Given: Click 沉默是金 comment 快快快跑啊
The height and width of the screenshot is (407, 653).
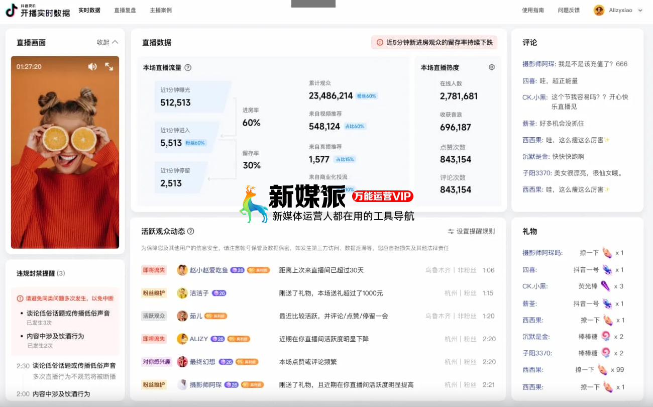Looking at the screenshot, I should (553, 156).
